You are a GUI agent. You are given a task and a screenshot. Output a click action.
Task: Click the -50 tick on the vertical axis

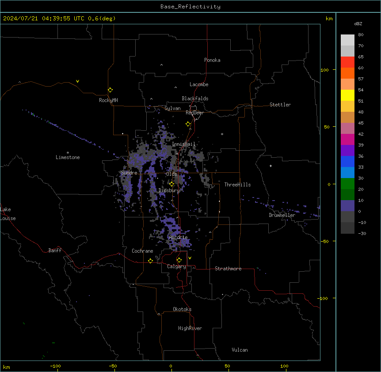click(324, 241)
